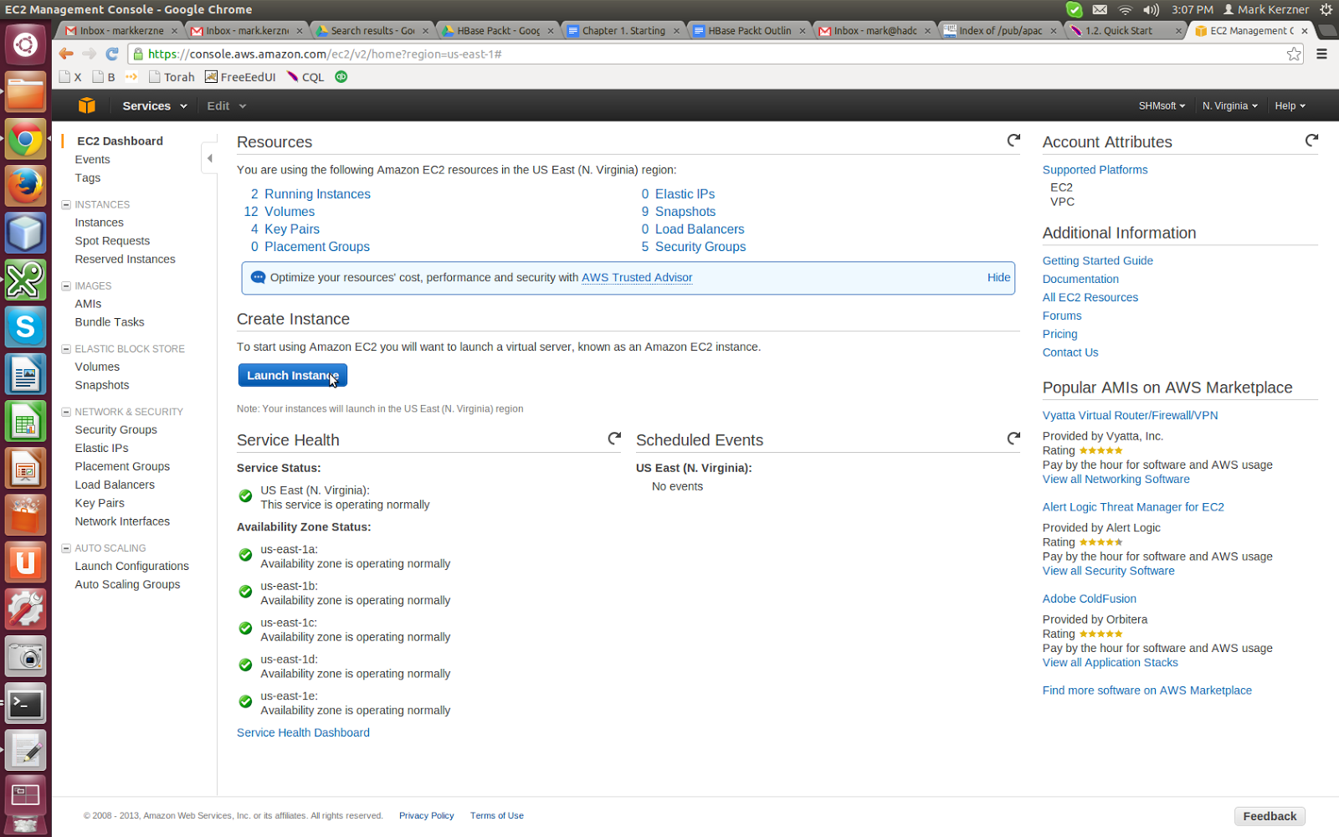This screenshot has width=1339, height=837.
Task: Open the Getting Started Guide link
Action: 1097,260
